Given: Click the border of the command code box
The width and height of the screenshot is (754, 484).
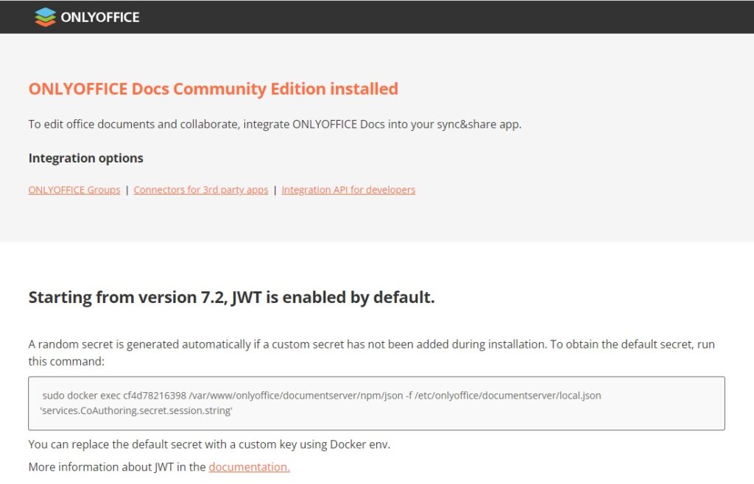Looking at the screenshot, I should point(377,379).
